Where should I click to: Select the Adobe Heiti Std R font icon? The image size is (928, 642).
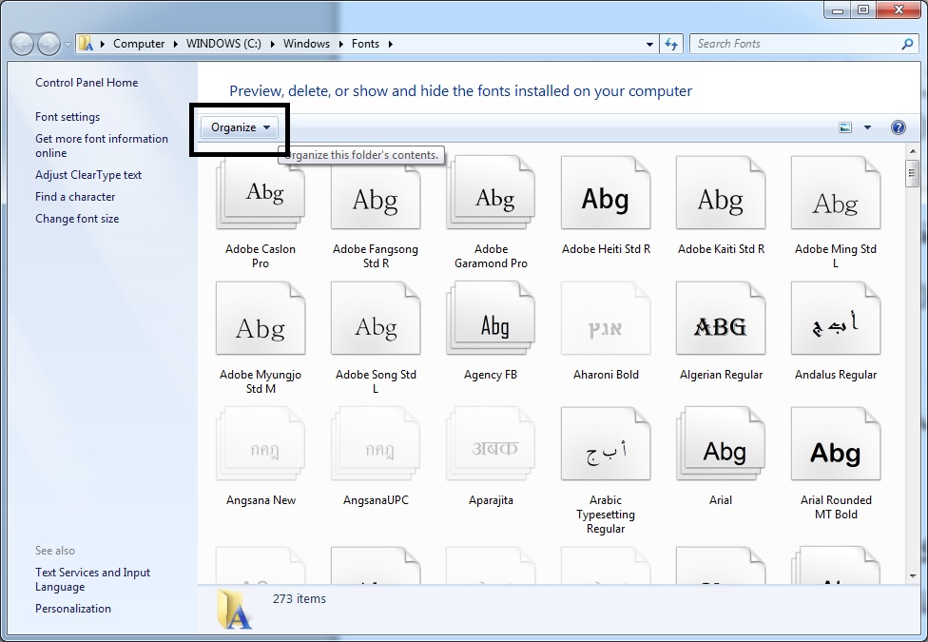[606, 192]
